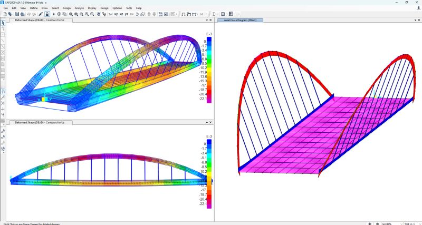Select the Pan hand tool
The image size is (422, 225).
(x=99, y=14)
